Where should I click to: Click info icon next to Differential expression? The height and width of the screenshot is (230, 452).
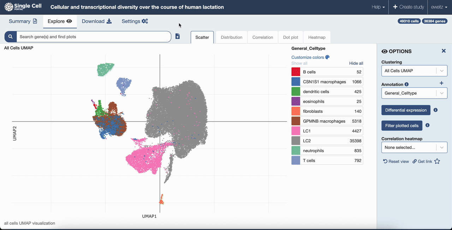coord(435,110)
